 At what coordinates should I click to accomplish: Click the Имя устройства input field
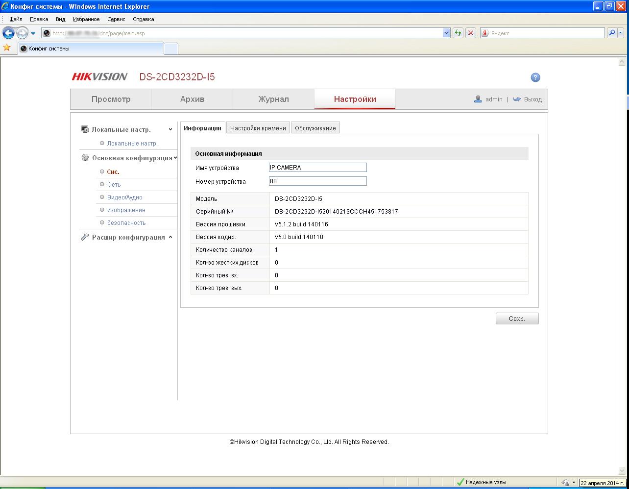pyautogui.click(x=317, y=168)
